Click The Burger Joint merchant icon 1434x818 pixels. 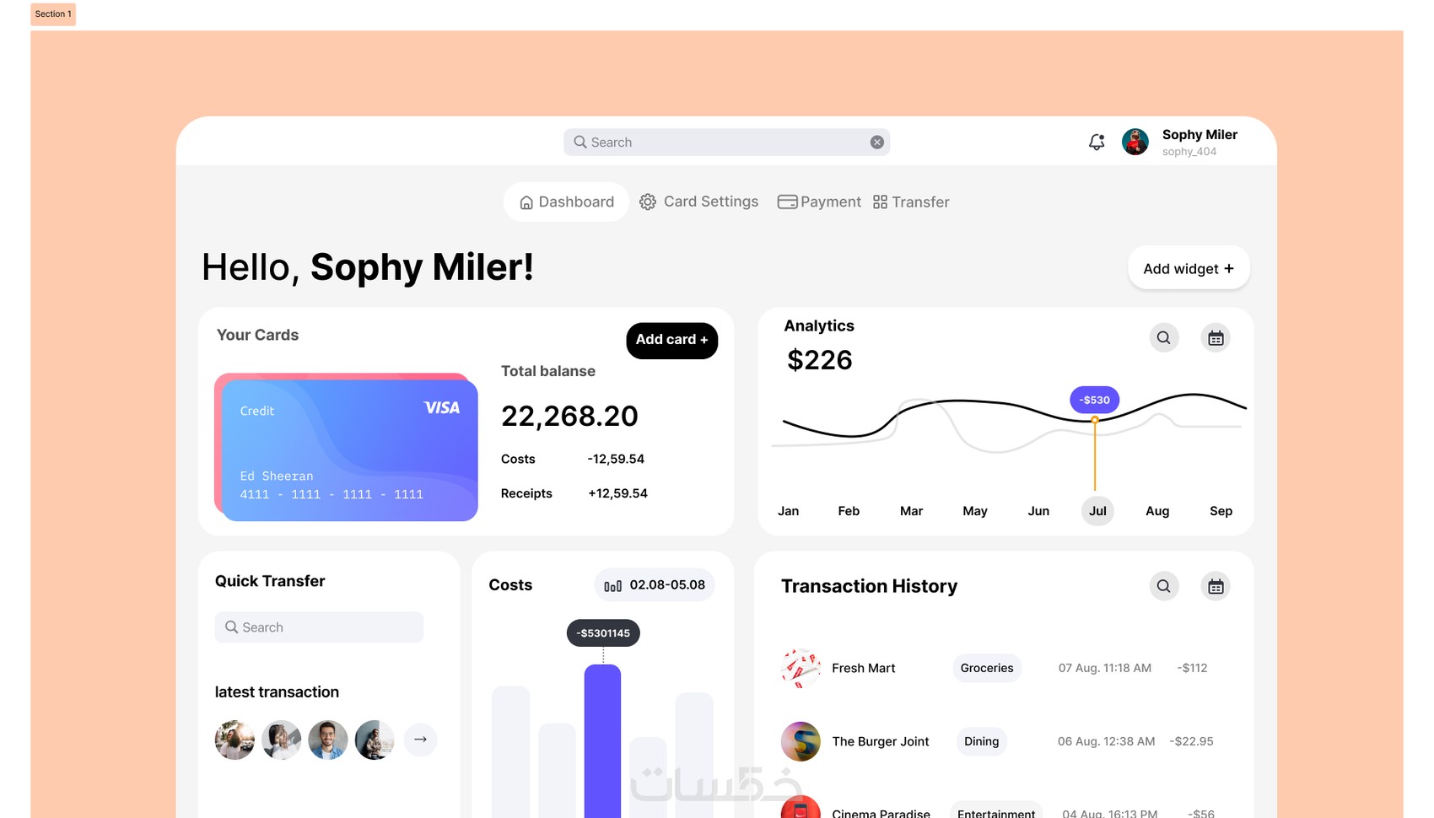click(801, 741)
